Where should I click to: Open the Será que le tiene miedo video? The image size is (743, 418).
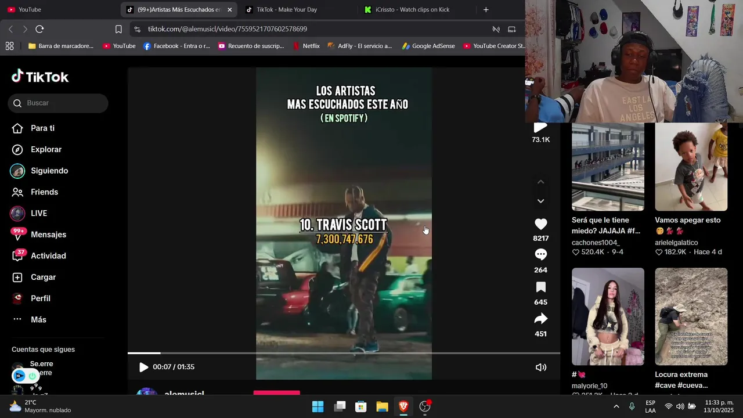click(x=608, y=167)
